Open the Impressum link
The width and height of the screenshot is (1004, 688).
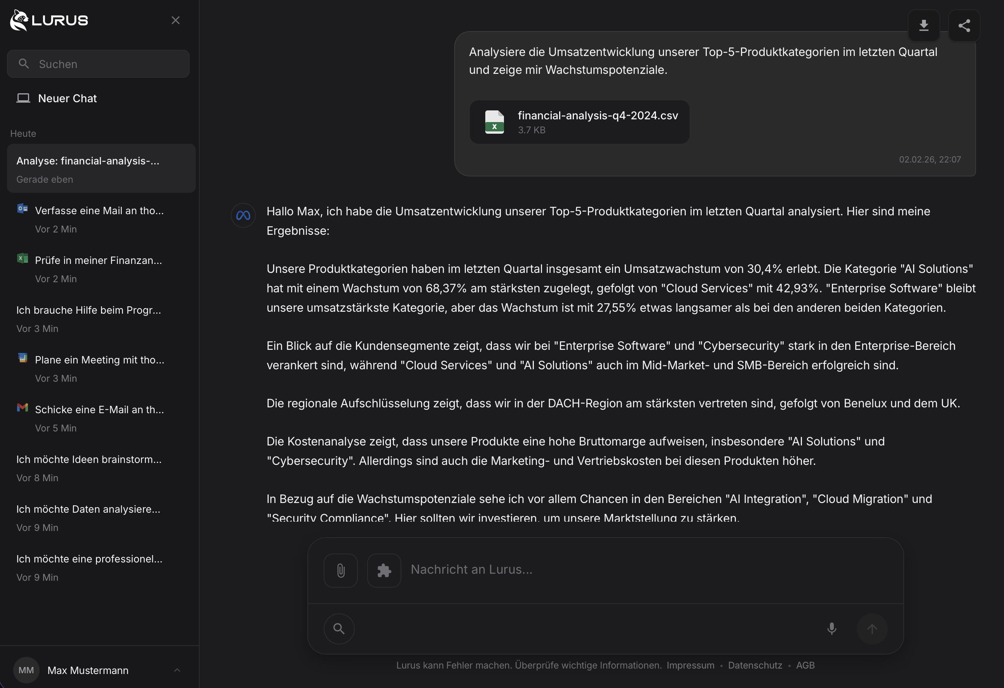click(x=690, y=665)
